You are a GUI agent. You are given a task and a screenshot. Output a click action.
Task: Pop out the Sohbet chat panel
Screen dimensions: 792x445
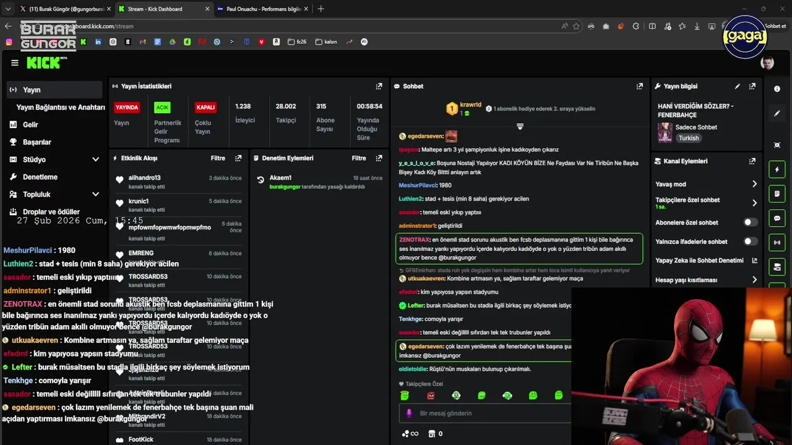640,87
